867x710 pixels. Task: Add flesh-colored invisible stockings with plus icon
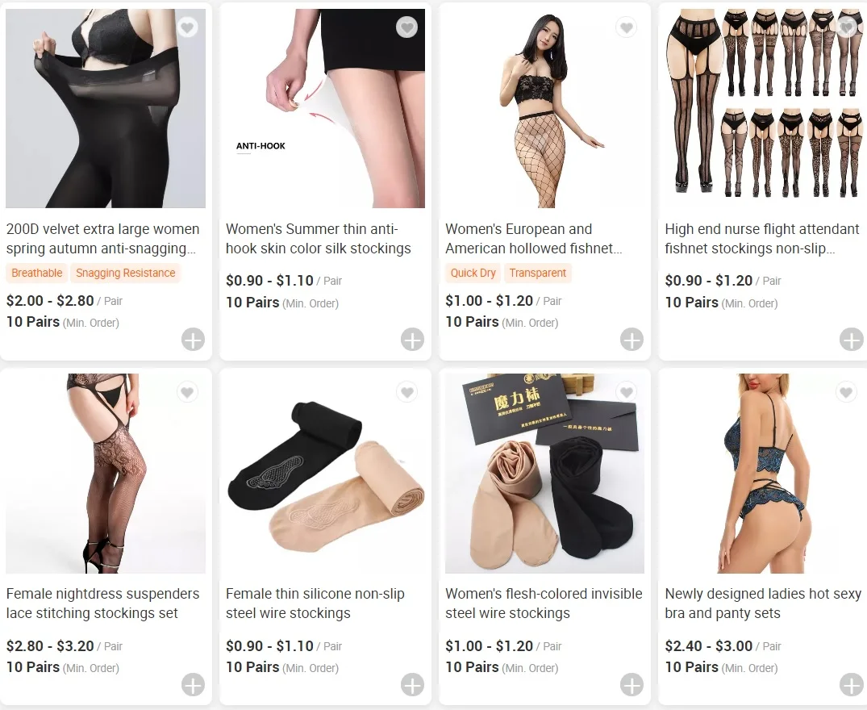pos(632,685)
